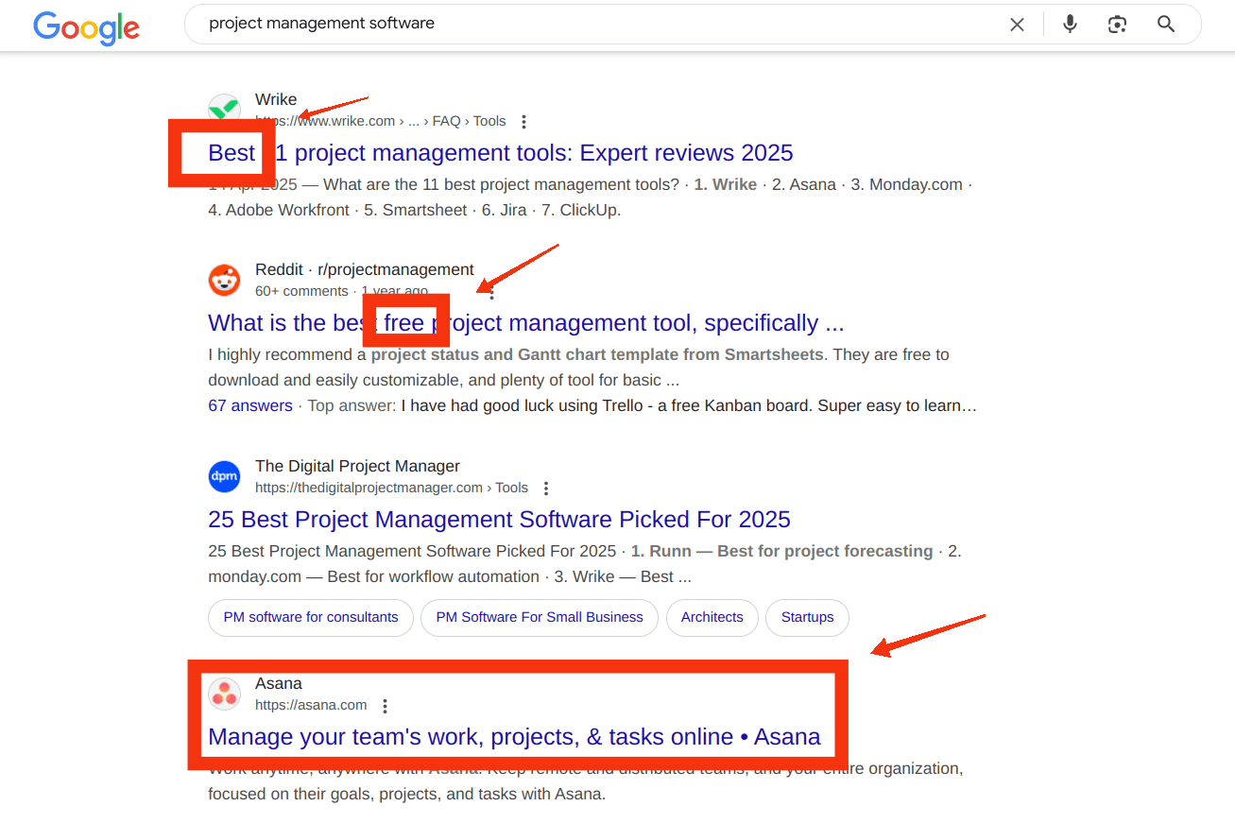Open Reddit favicon icon

click(x=224, y=280)
